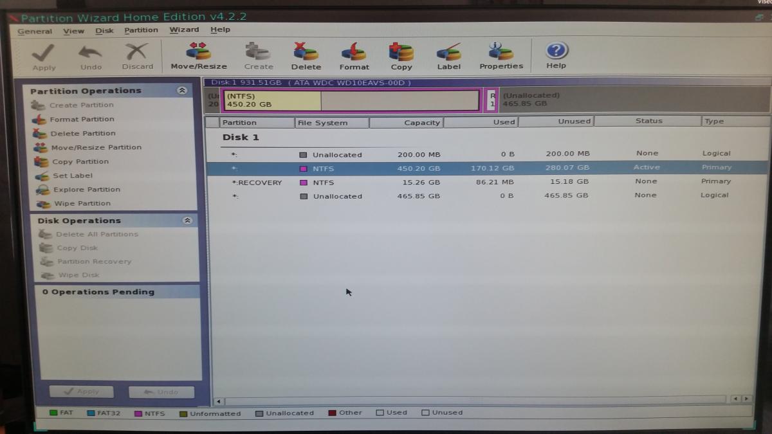Click the horizontal scrollbar left arrow
The image size is (772, 434).
point(218,401)
